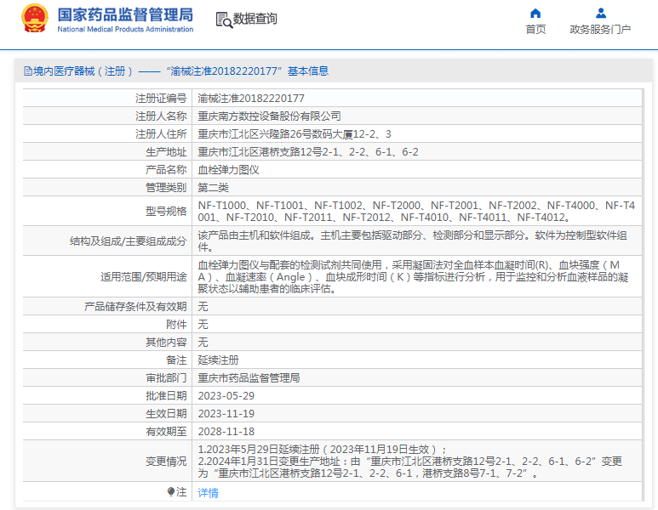Click the 基本信息 page heading

[308, 71]
